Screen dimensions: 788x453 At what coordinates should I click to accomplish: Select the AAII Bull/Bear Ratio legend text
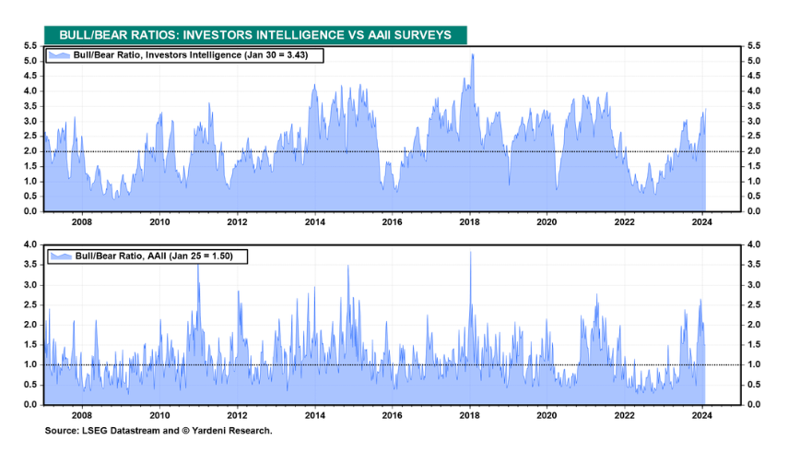[x=154, y=256]
